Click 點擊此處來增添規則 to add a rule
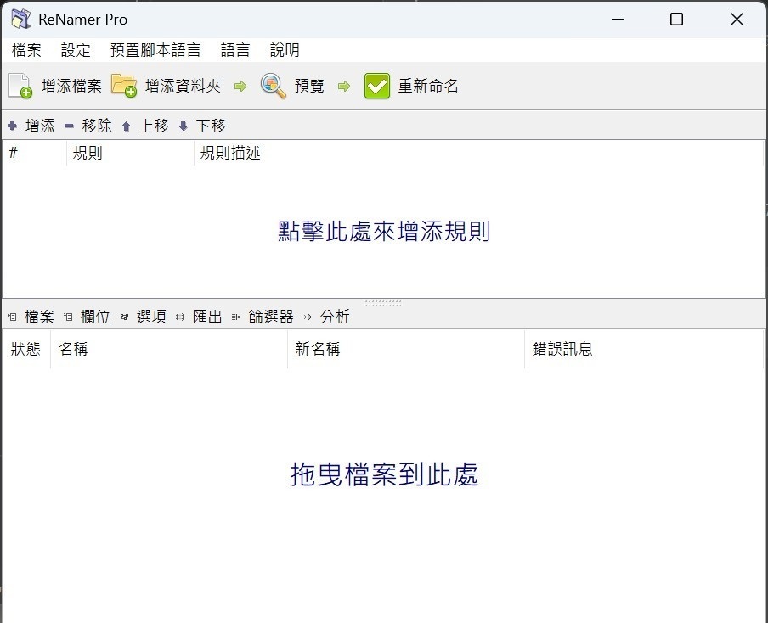The height and width of the screenshot is (623, 768). [x=384, y=231]
